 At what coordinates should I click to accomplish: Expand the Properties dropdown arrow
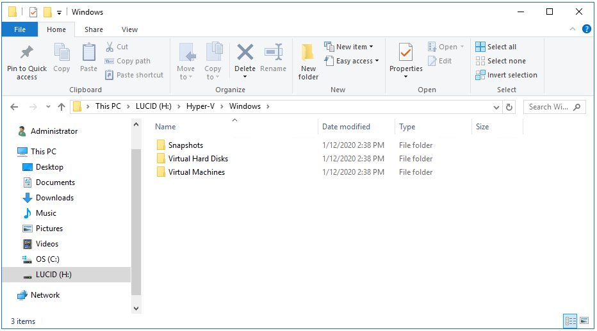tap(406, 77)
